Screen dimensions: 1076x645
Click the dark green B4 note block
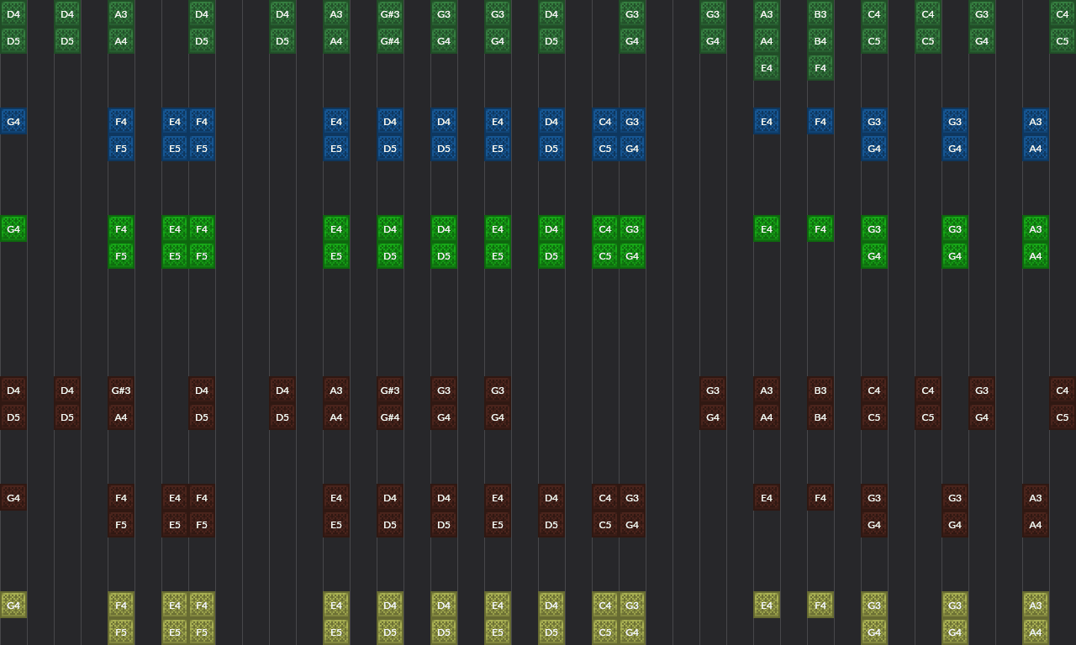pyautogui.click(x=820, y=40)
